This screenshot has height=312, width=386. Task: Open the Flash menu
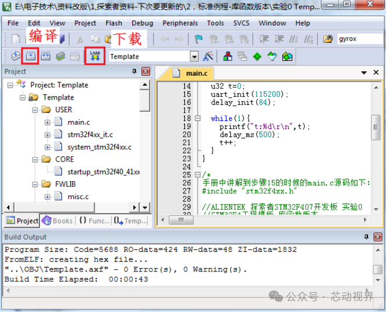[x=114, y=23]
